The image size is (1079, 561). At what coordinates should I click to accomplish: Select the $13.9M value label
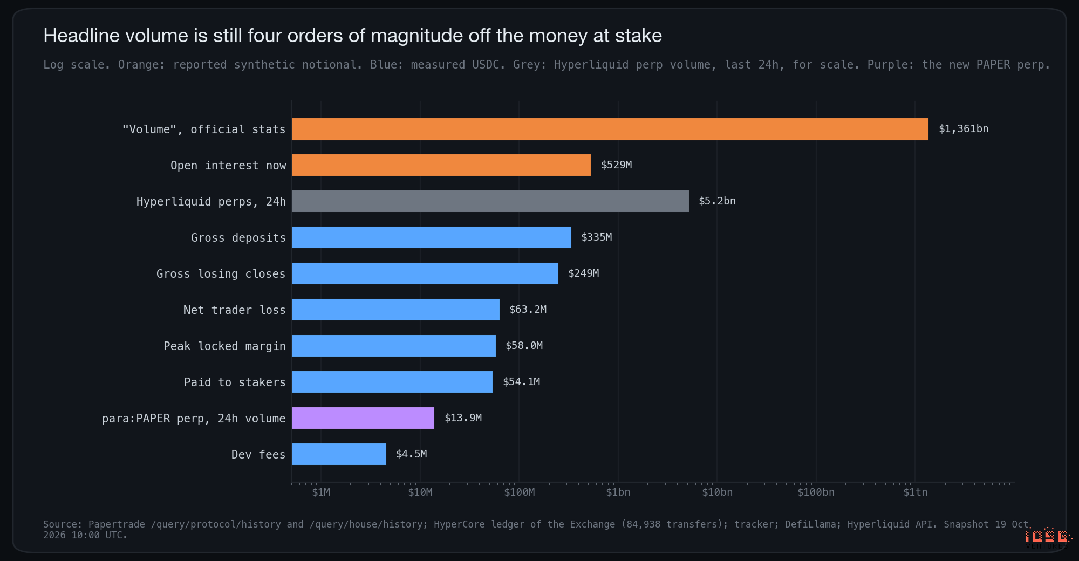tap(463, 418)
